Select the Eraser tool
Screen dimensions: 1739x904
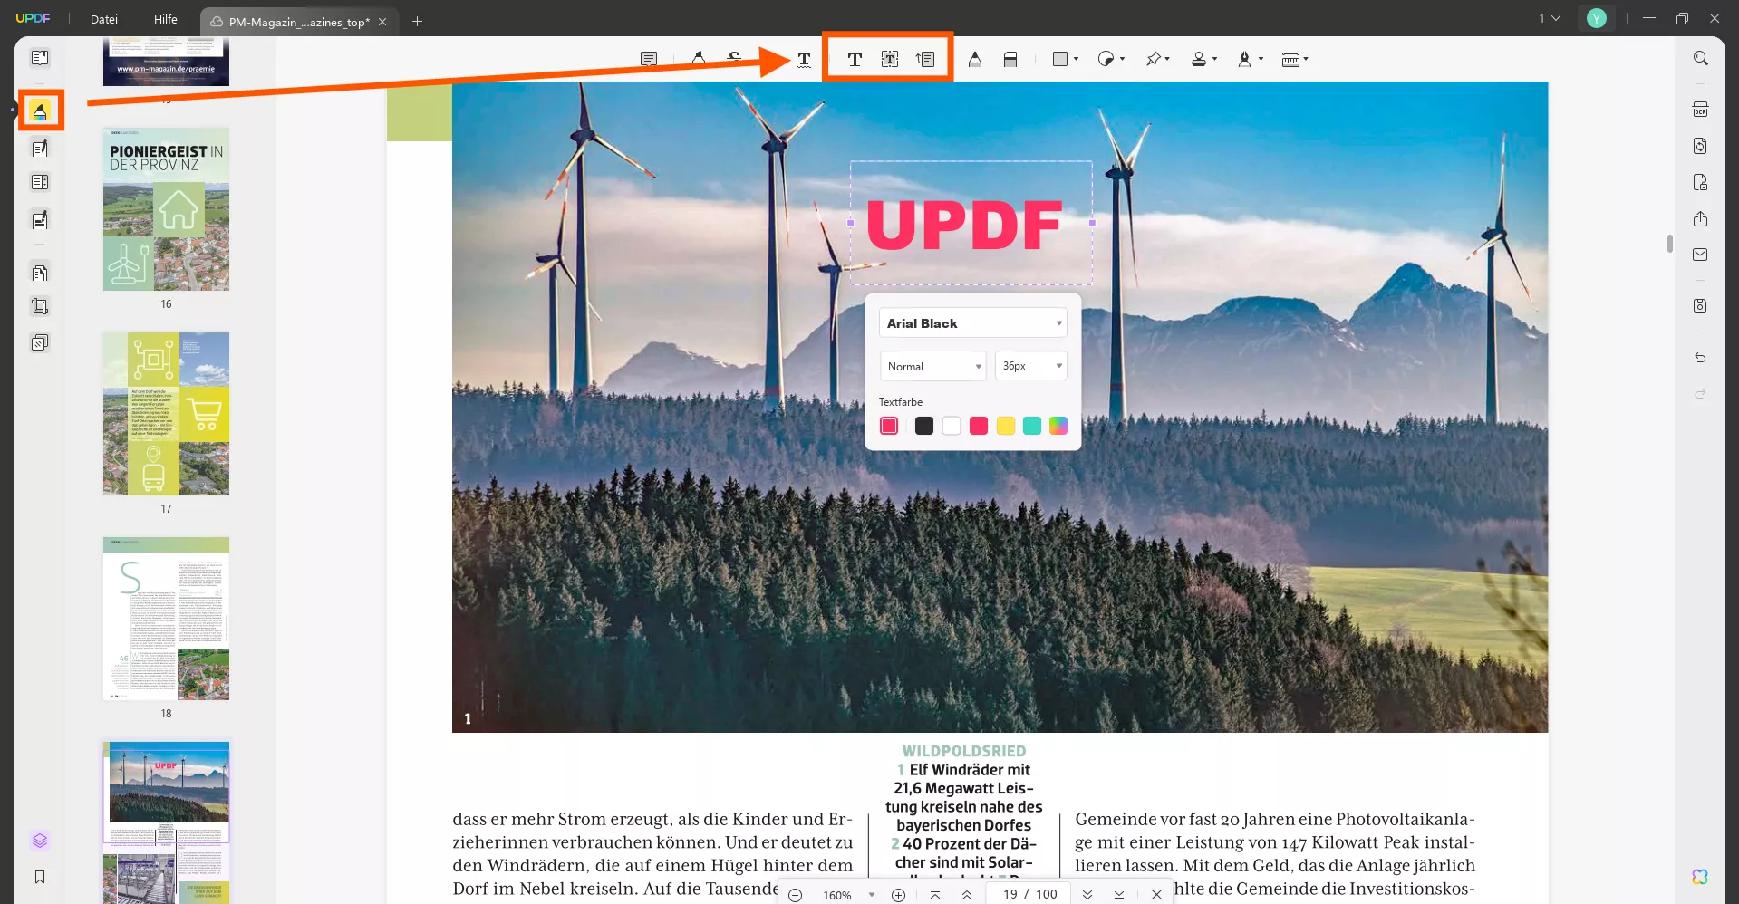pos(1010,59)
